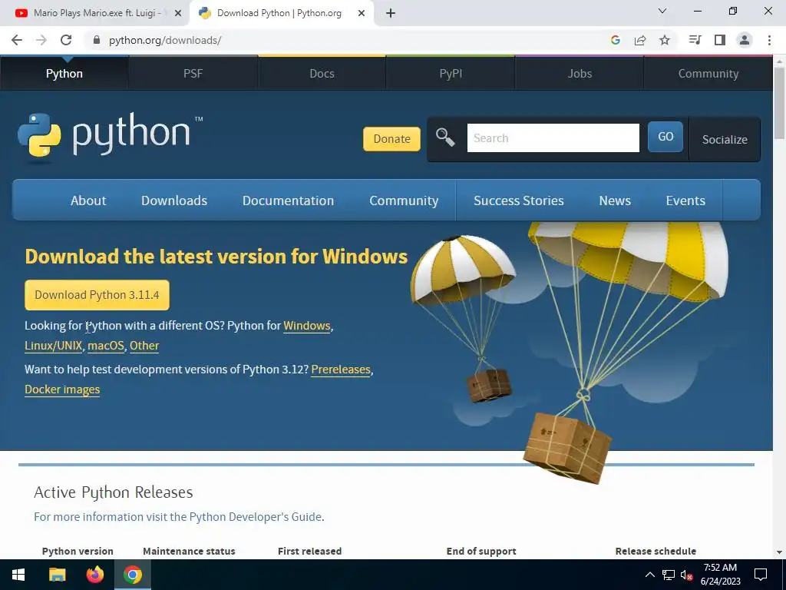Close the Mario Plays Mario.exe tab

coord(178,13)
